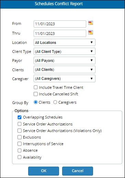
Task: Click the OK button
Action: (44, 171)
